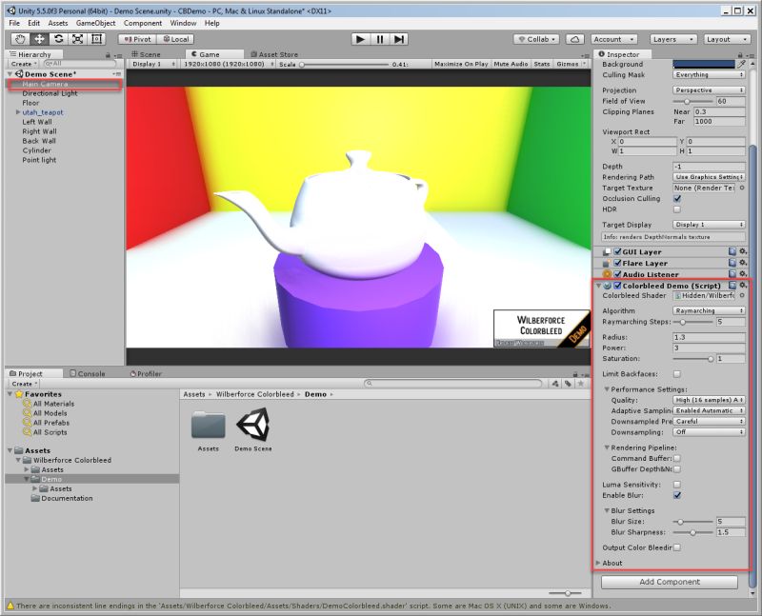Viewport: 762px width, 616px height.
Task: Show Stats overlay in Game view
Action: pyautogui.click(x=541, y=64)
